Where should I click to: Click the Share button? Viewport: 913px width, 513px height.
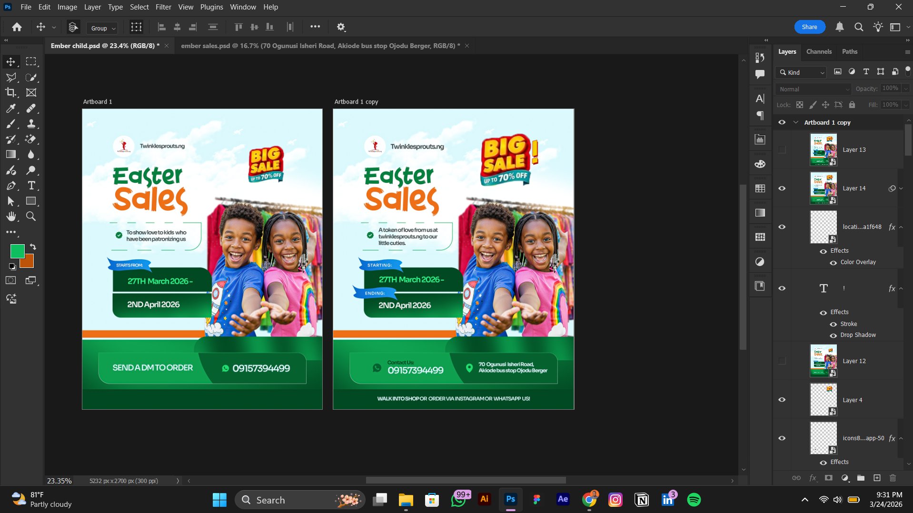(x=809, y=27)
